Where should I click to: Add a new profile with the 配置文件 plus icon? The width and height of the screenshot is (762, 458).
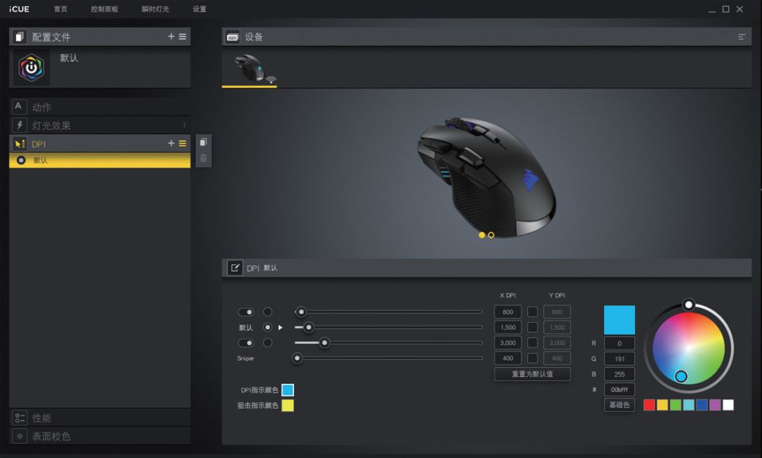pos(171,37)
